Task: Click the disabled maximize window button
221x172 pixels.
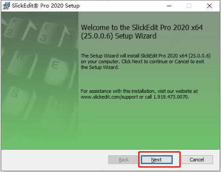Action: pyautogui.click(x=189, y=6)
